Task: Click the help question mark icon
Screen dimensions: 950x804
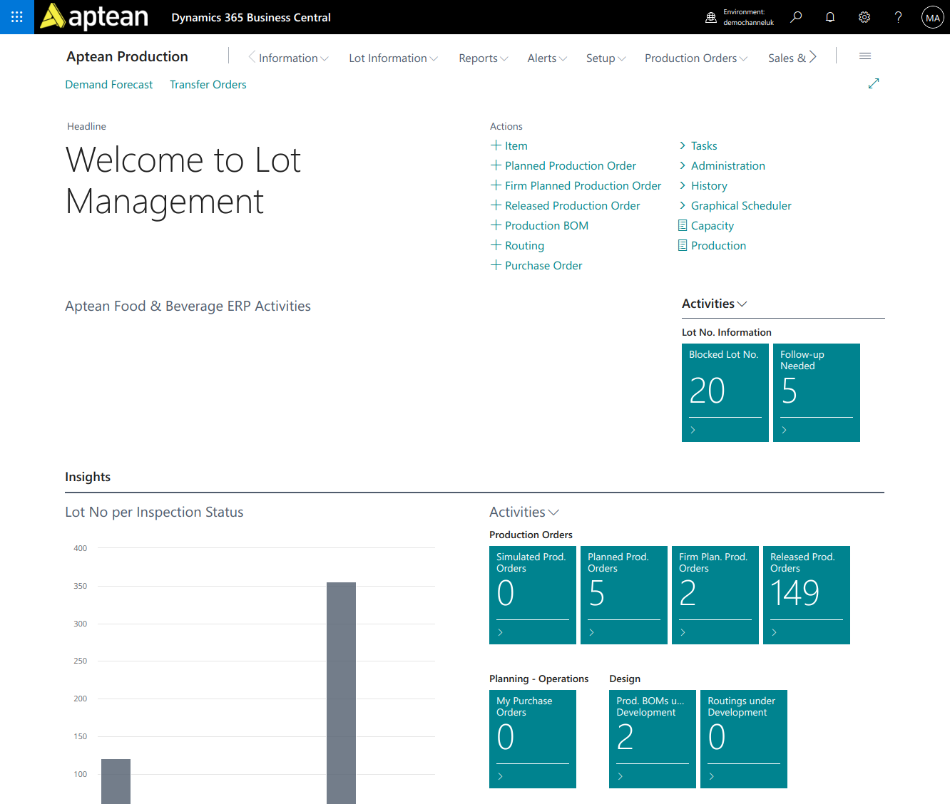Action: 899,17
